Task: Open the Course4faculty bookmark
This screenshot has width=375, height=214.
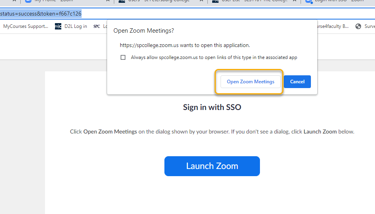Action: (x=333, y=26)
